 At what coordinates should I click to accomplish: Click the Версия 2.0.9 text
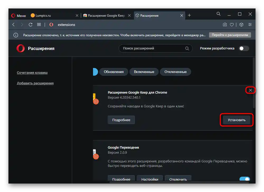[117, 153]
